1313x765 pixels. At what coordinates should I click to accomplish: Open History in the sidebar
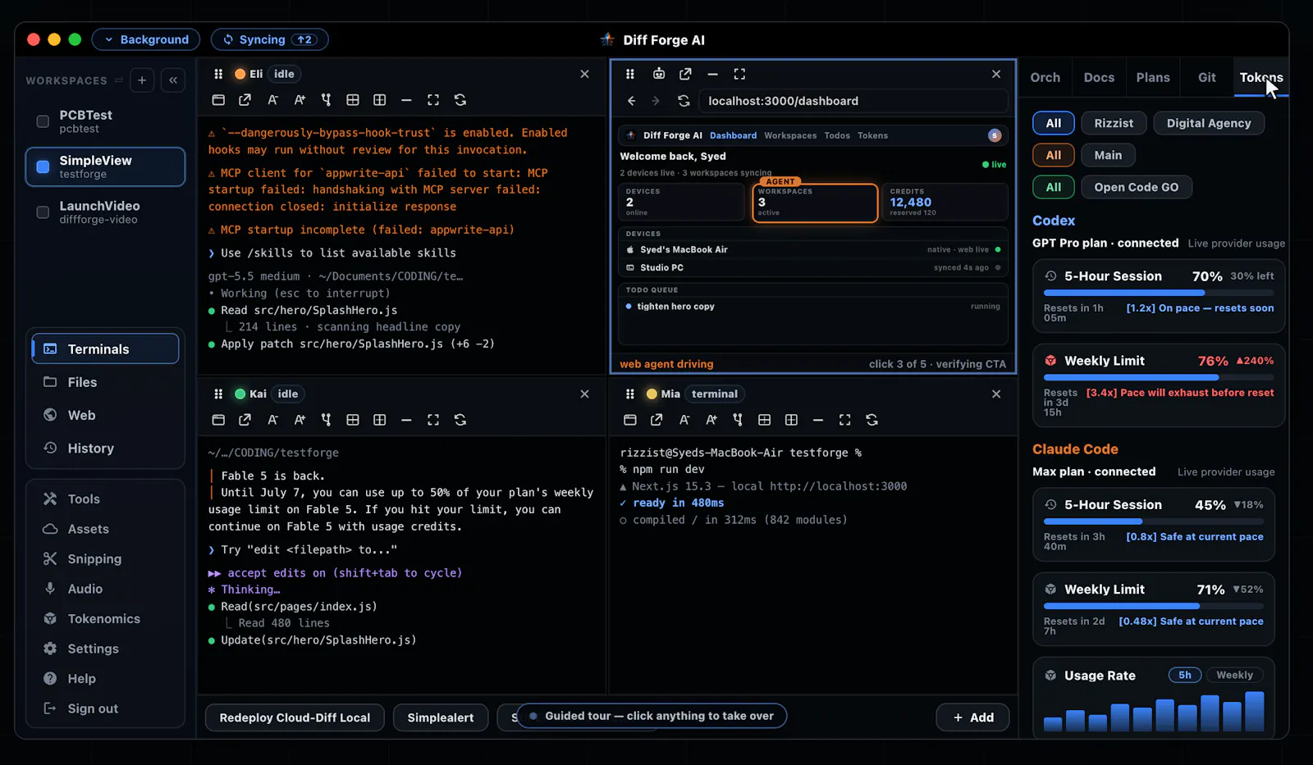click(105, 448)
